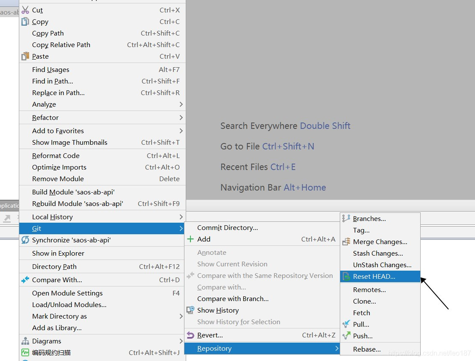The height and width of the screenshot is (361, 475).
Task: Expand the Analyze submenu arrow
Action: 181,104
